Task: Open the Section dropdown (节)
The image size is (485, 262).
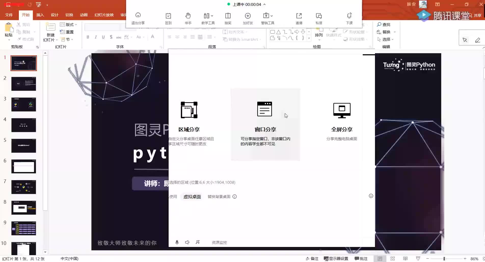Action: coord(67,39)
